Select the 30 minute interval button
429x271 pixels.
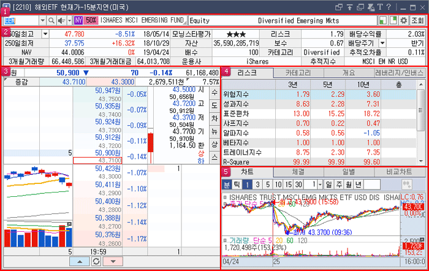coord(298,185)
